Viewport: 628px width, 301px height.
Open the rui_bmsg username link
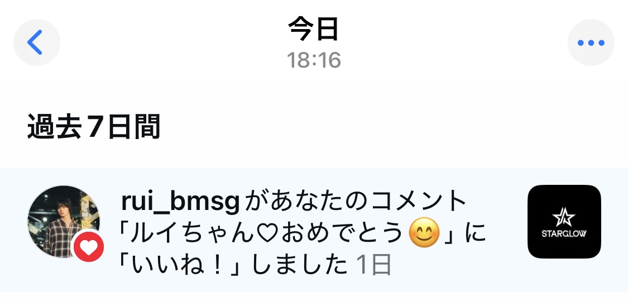pyautogui.click(x=180, y=201)
